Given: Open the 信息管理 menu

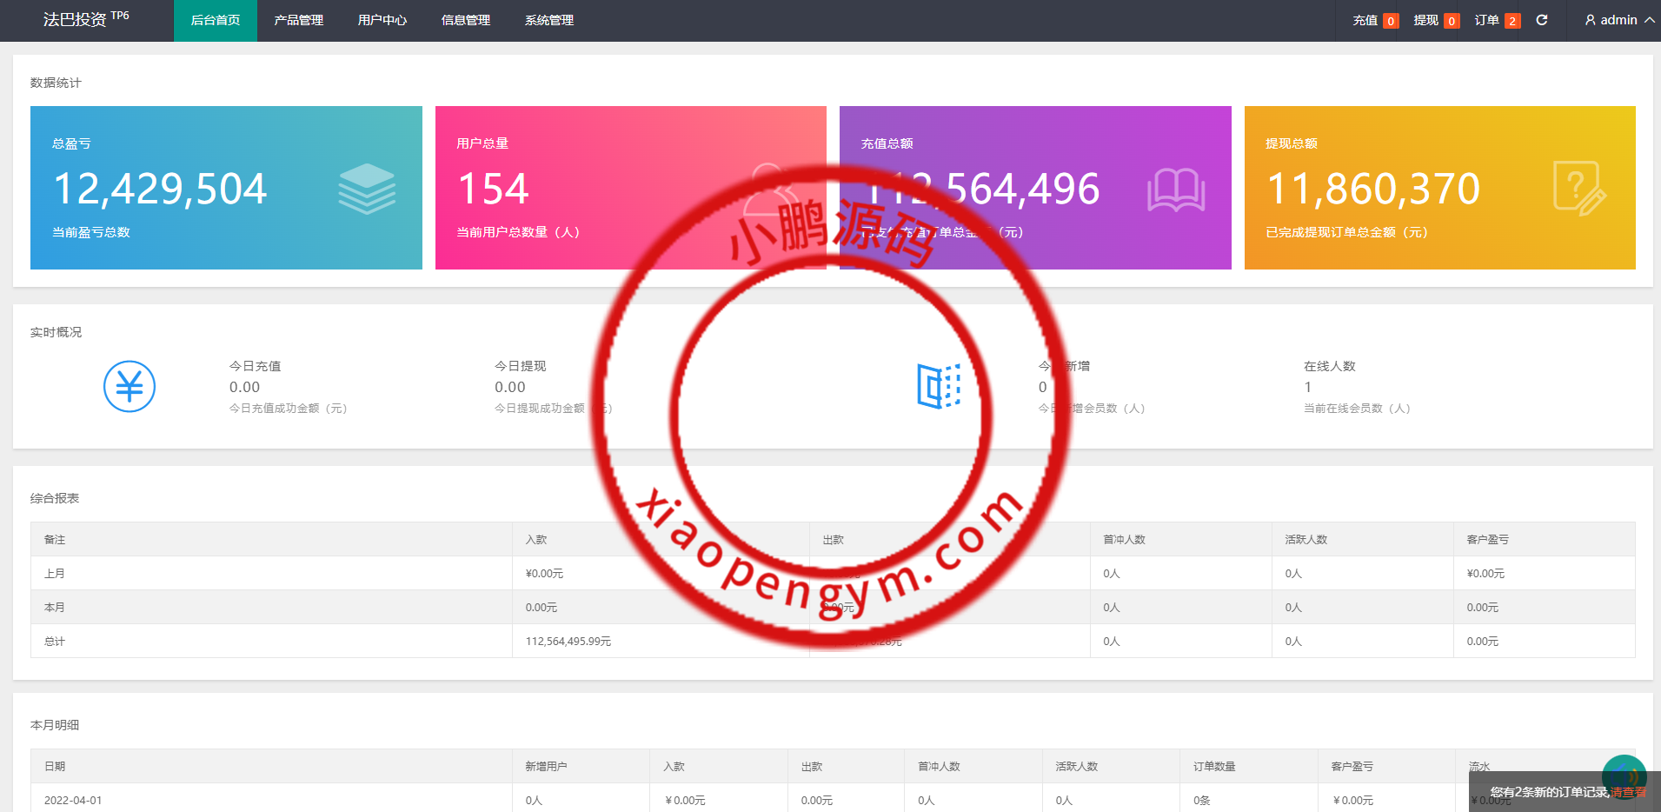Looking at the screenshot, I should point(466,20).
